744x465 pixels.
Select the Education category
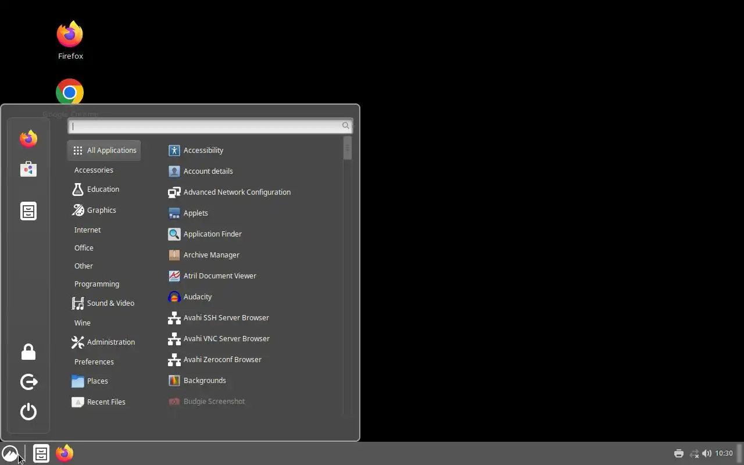point(104,189)
